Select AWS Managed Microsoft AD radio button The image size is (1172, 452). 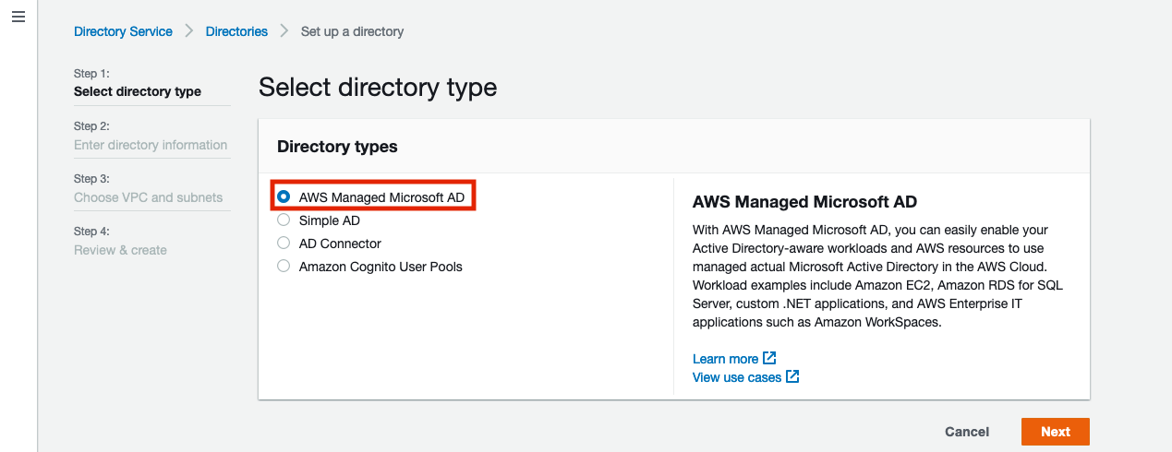click(x=284, y=197)
